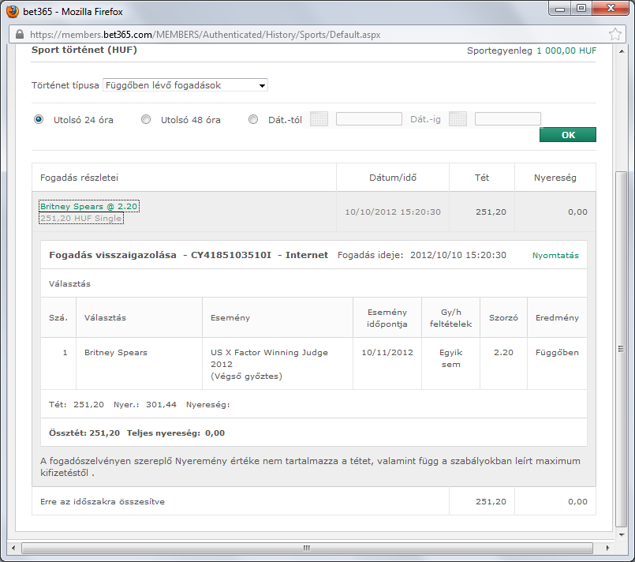Click the horizontal scrollbar thumb
Viewport: 635px width, 562px height.
(307, 548)
